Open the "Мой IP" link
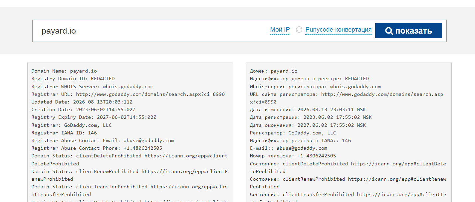 coord(280,30)
